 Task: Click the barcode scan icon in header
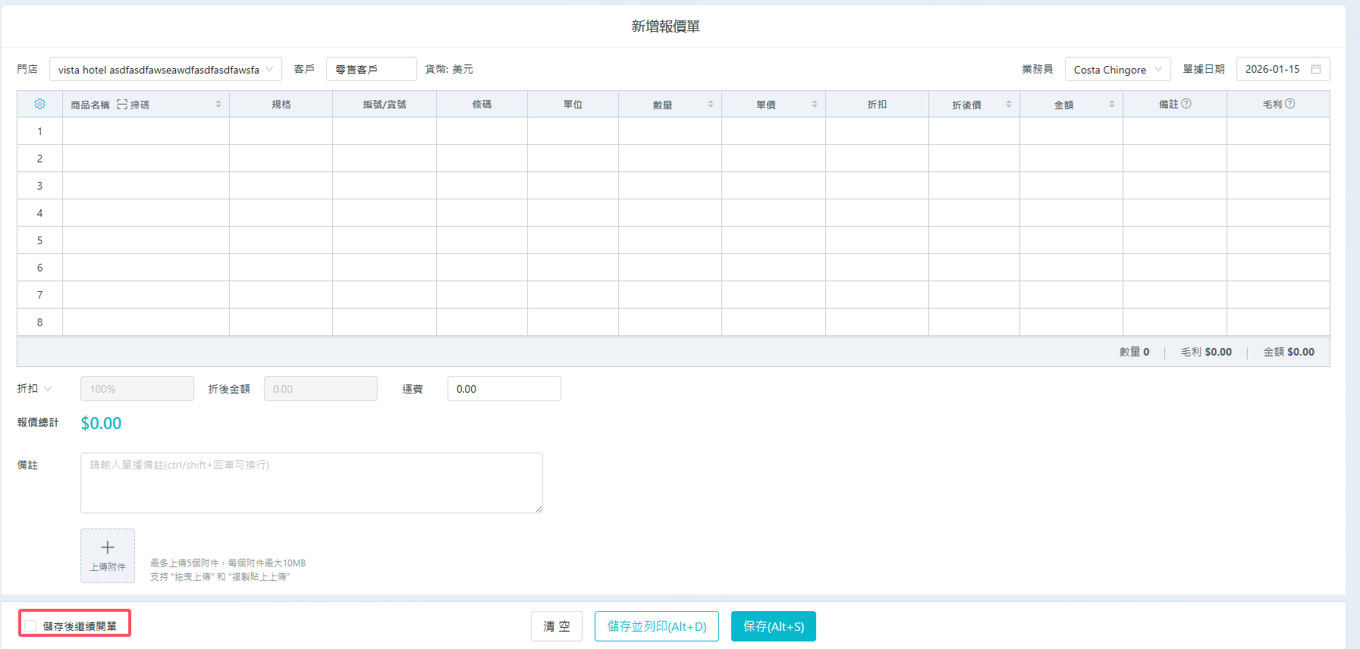click(x=122, y=105)
